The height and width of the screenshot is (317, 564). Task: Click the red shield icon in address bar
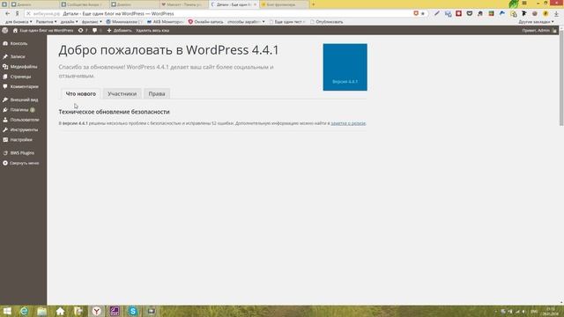[x=416, y=13]
